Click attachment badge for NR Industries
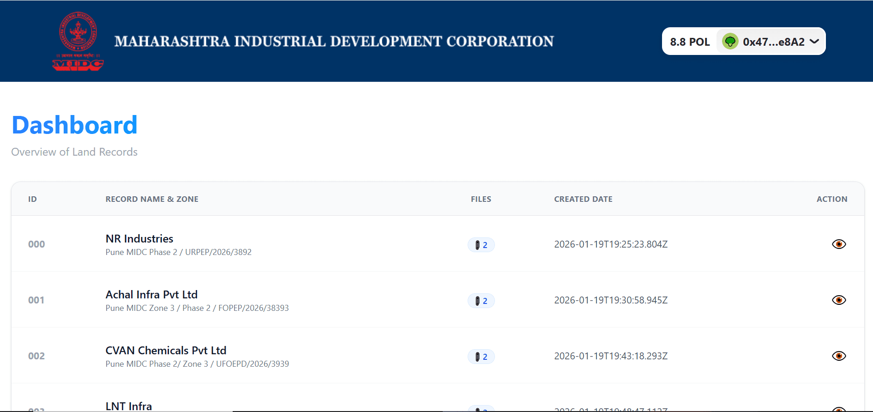The image size is (873, 412). (481, 245)
